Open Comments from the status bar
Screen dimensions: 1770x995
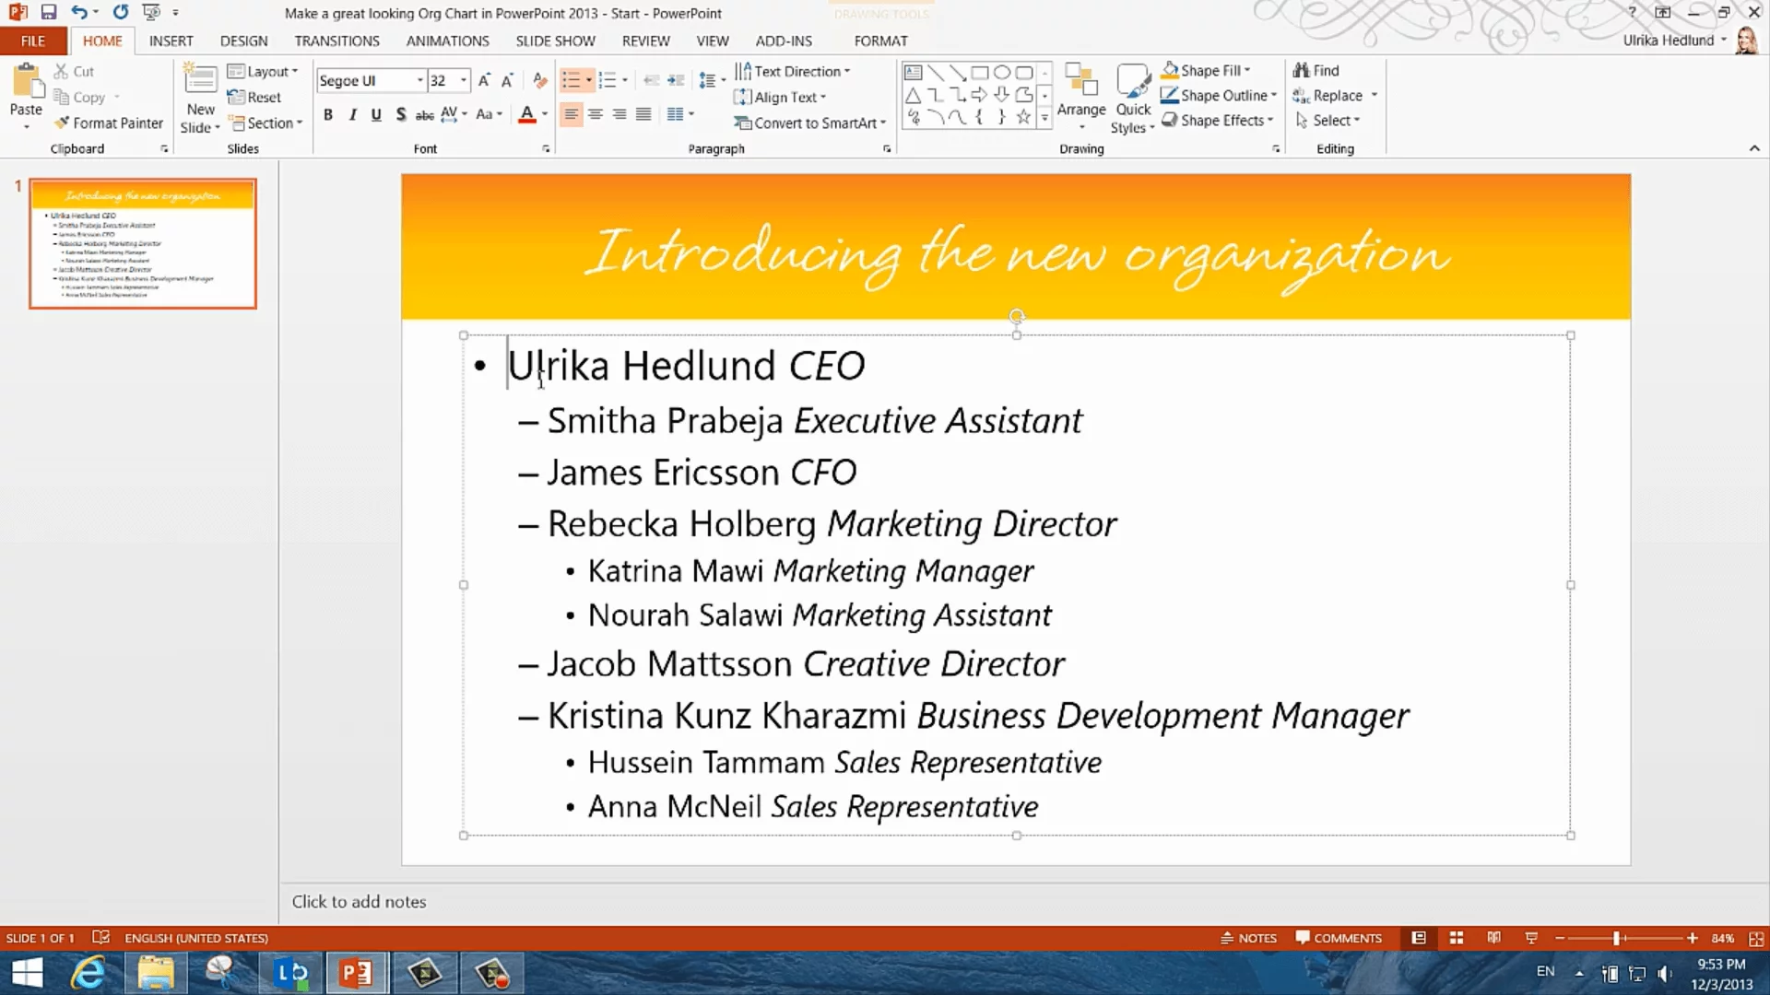[1339, 938]
